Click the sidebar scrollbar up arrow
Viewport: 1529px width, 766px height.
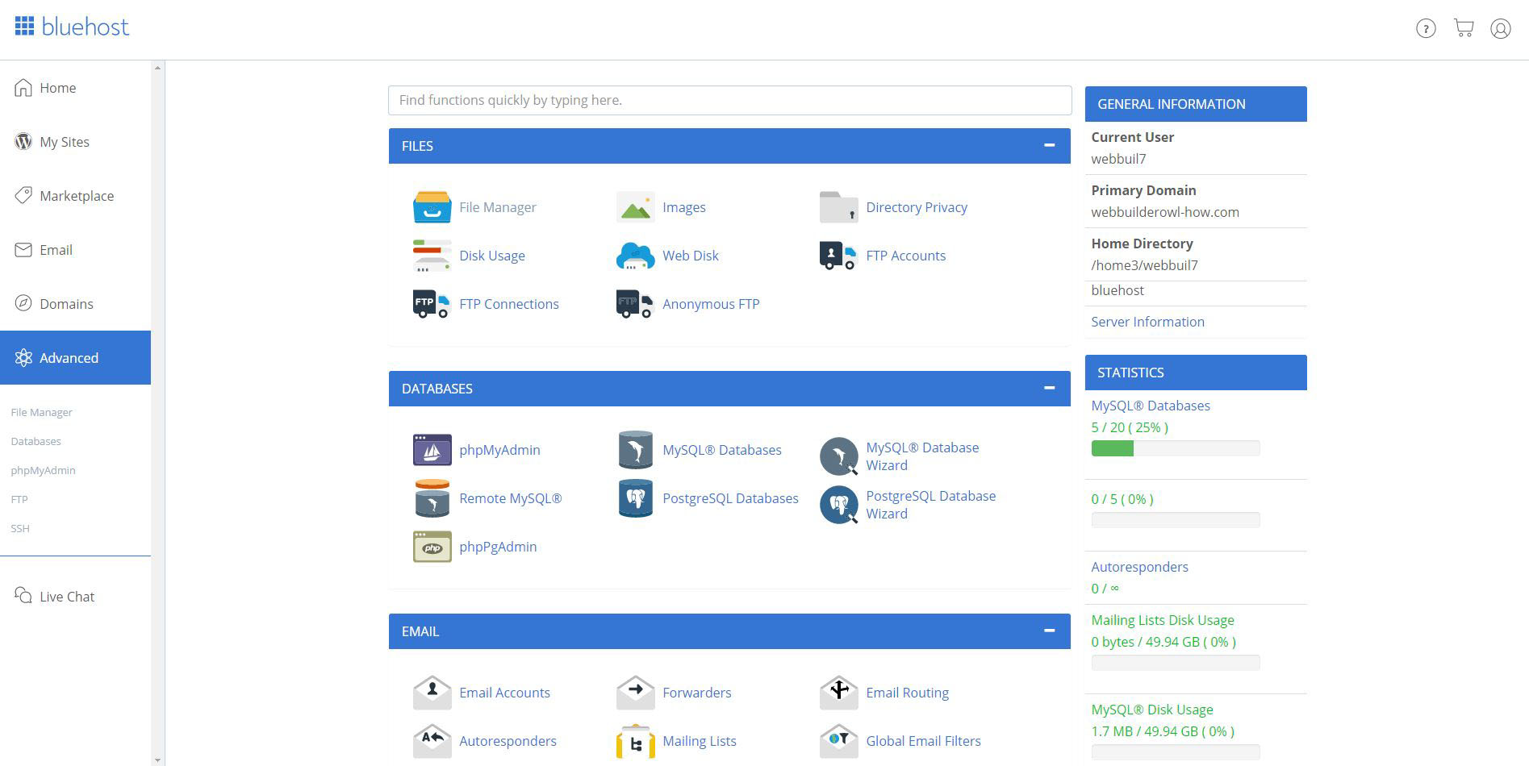pyautogui.click(x=157, y=68)
